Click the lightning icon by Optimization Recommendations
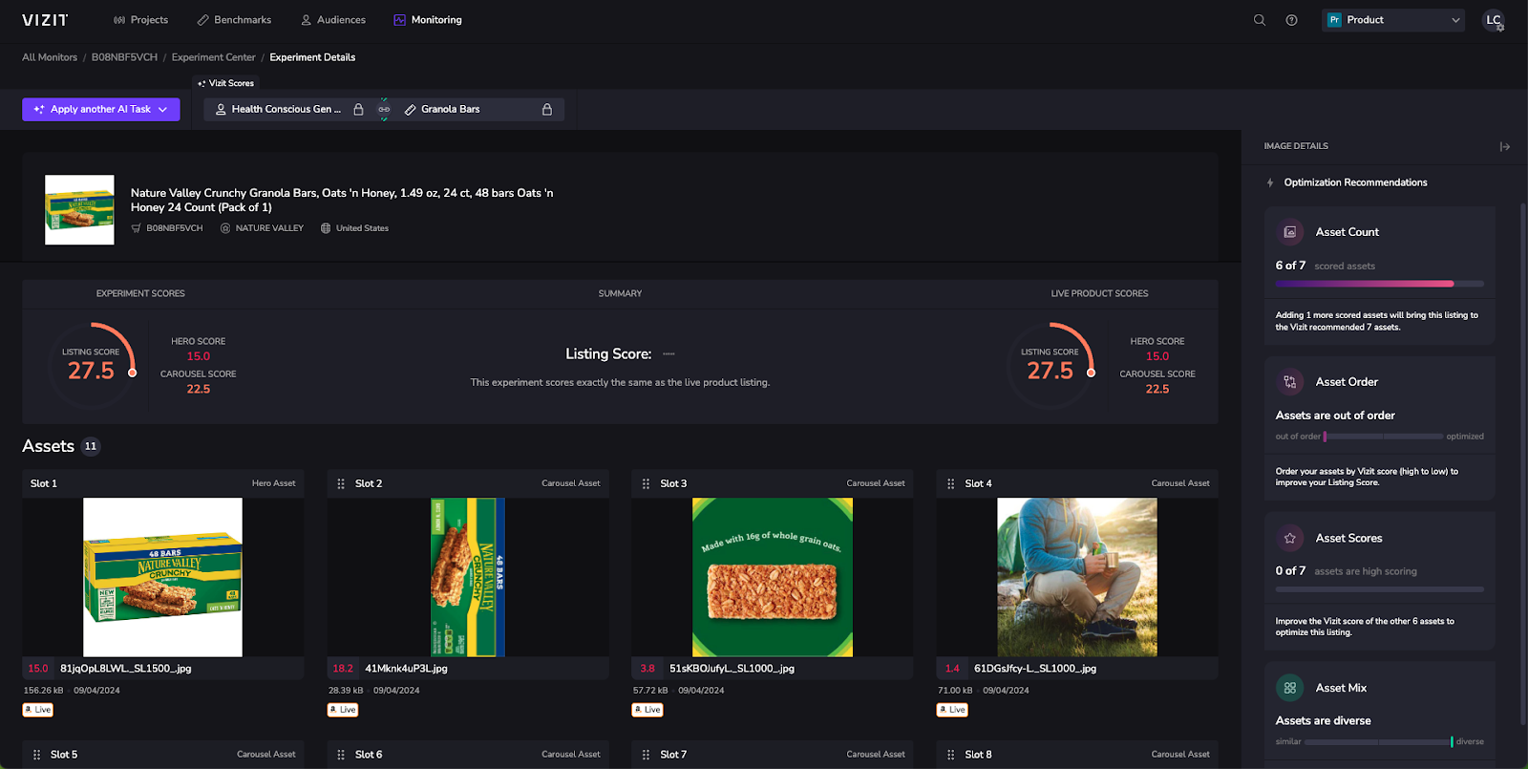 tap(1270, 182)
